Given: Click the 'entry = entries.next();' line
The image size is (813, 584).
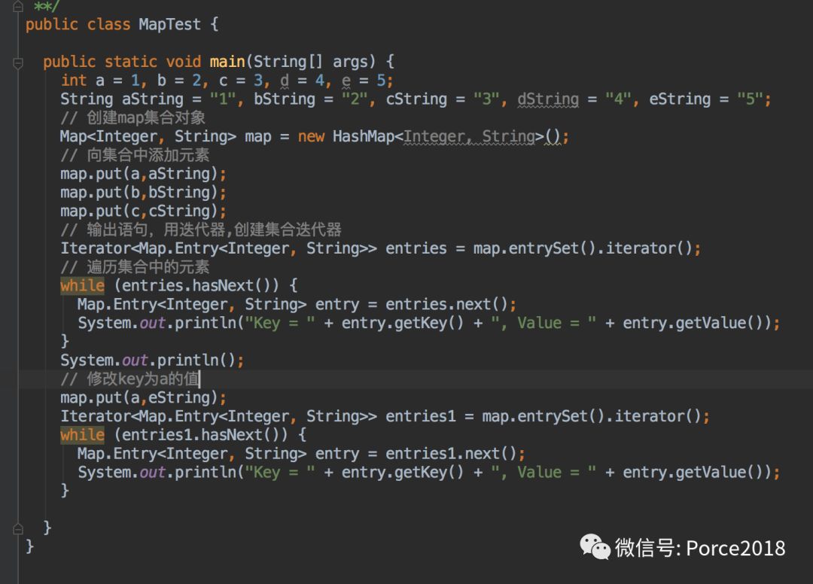Looking at the screenshot, I should click(297, 304).
